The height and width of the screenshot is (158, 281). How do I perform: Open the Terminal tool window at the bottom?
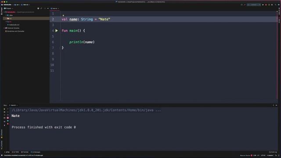pyautogui.click(x=25, y=152)
